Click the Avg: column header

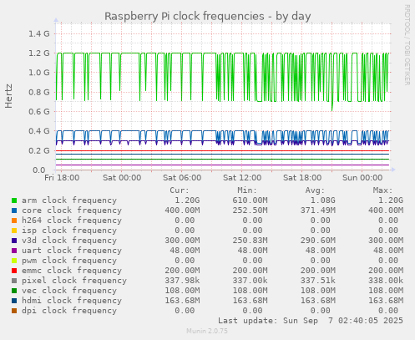coord(315,190)
